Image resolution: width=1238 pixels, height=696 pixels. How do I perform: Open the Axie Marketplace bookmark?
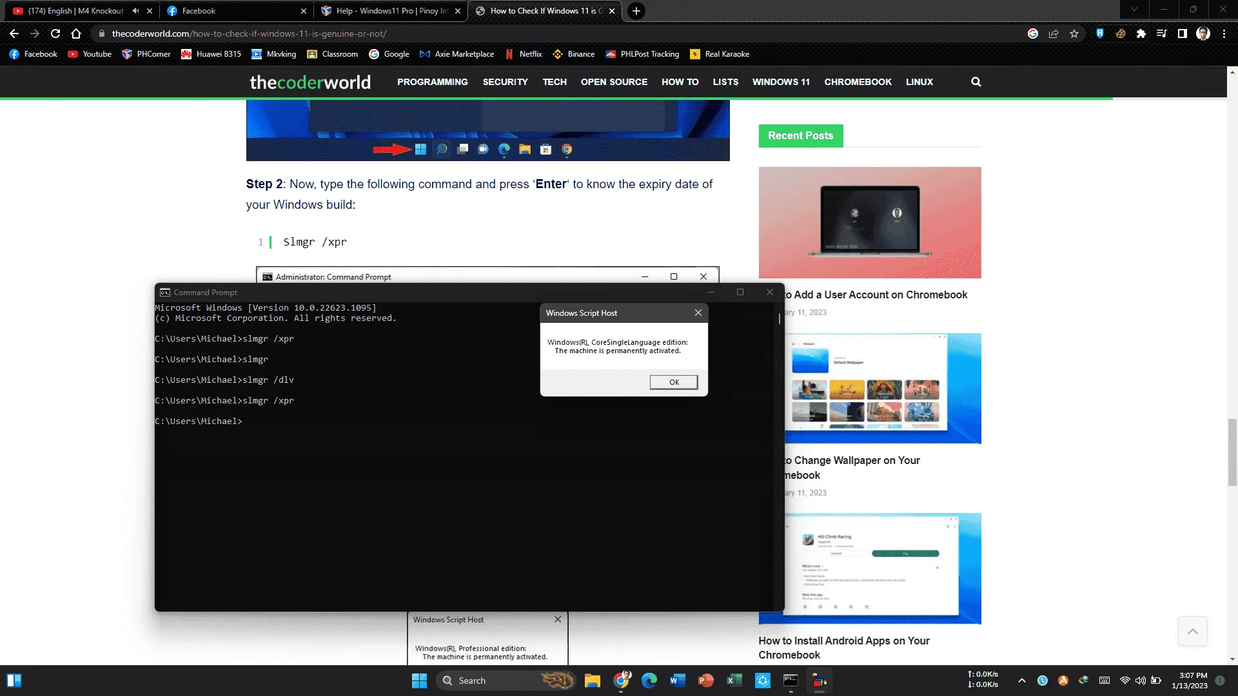pos(457,54)
